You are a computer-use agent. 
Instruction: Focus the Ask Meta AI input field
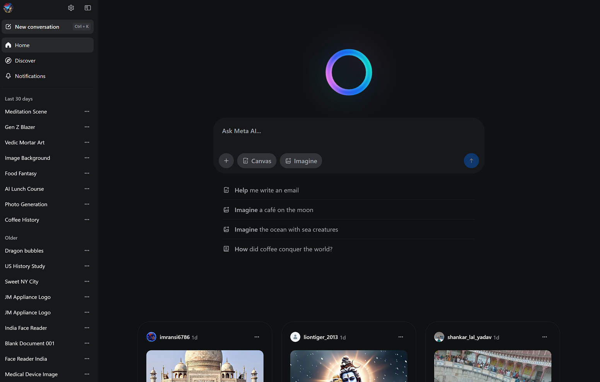349,131
